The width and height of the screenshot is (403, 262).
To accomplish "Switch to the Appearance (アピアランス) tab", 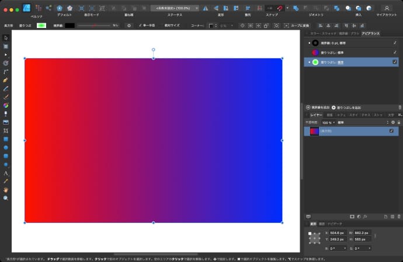I will 371,34.
